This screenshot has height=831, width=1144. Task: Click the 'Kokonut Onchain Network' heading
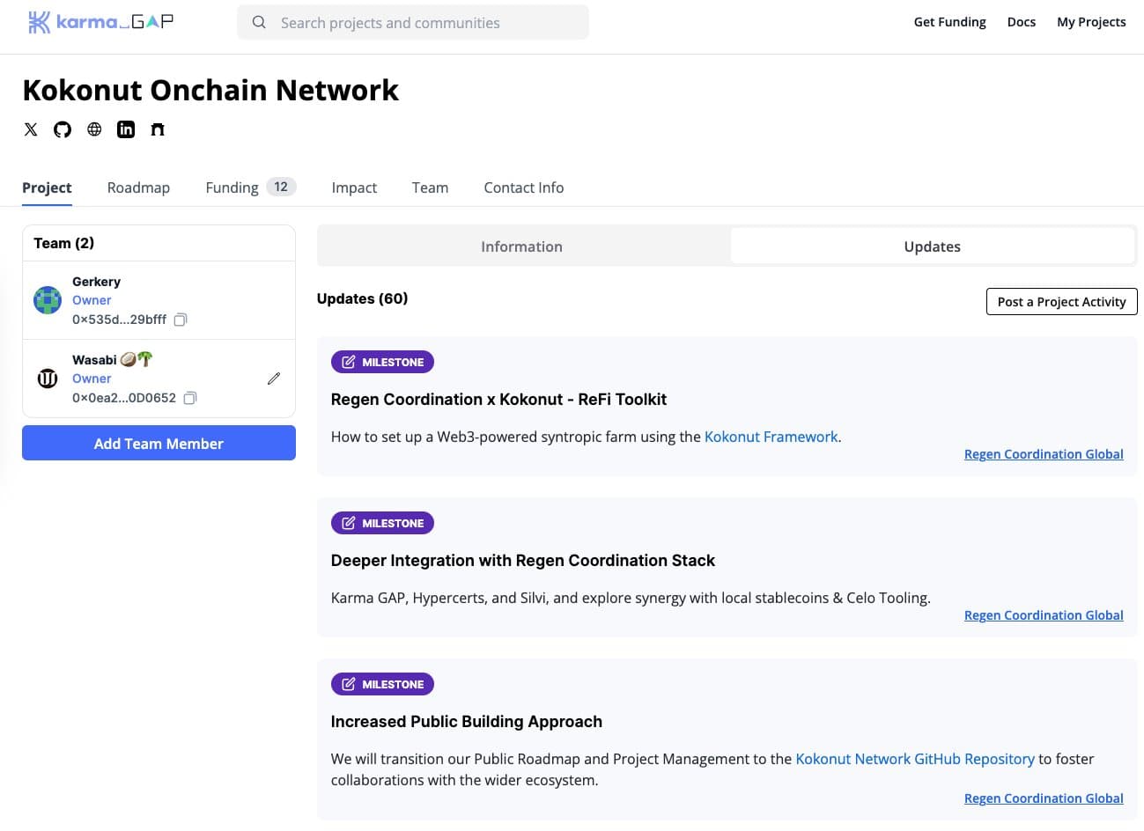[x=210, y=90]
